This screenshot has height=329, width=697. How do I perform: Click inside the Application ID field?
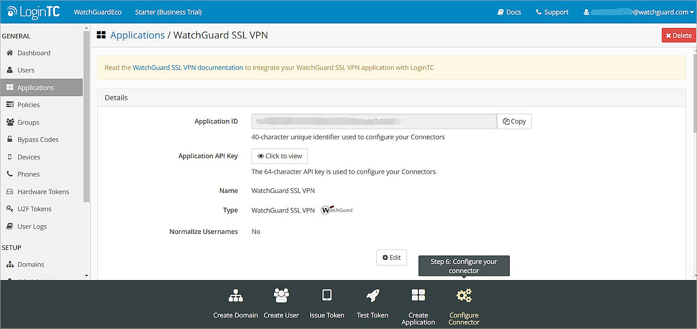click(373, 121)
